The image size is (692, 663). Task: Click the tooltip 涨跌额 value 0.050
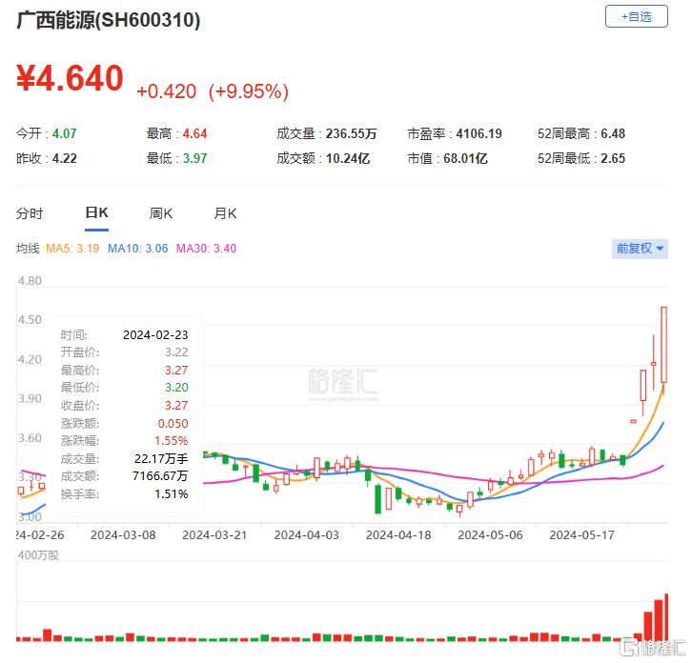pos(173,424)
